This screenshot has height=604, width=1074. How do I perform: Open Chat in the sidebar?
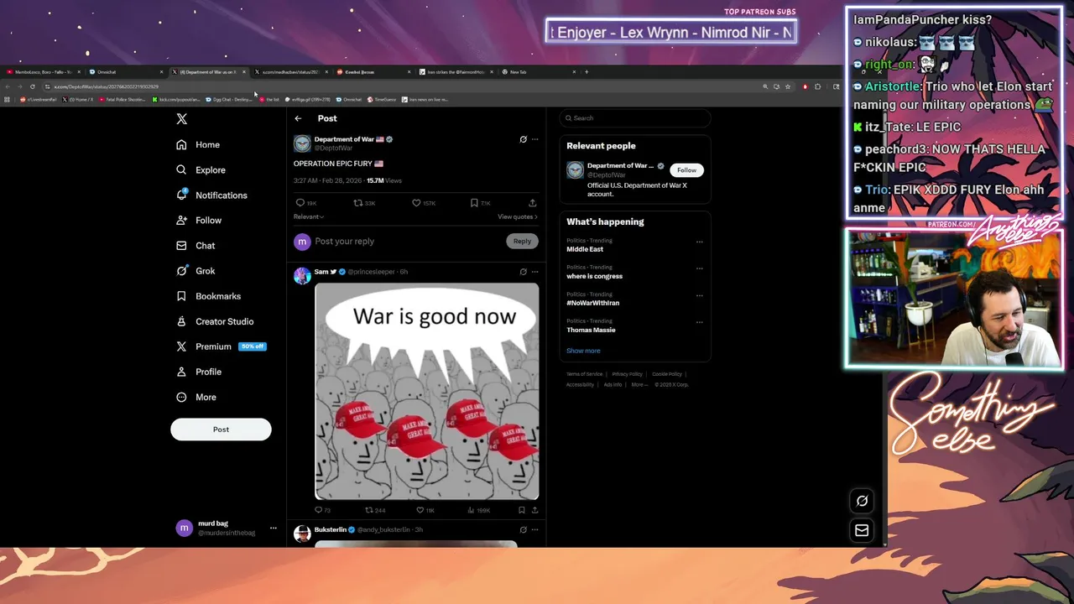[196, 245]
